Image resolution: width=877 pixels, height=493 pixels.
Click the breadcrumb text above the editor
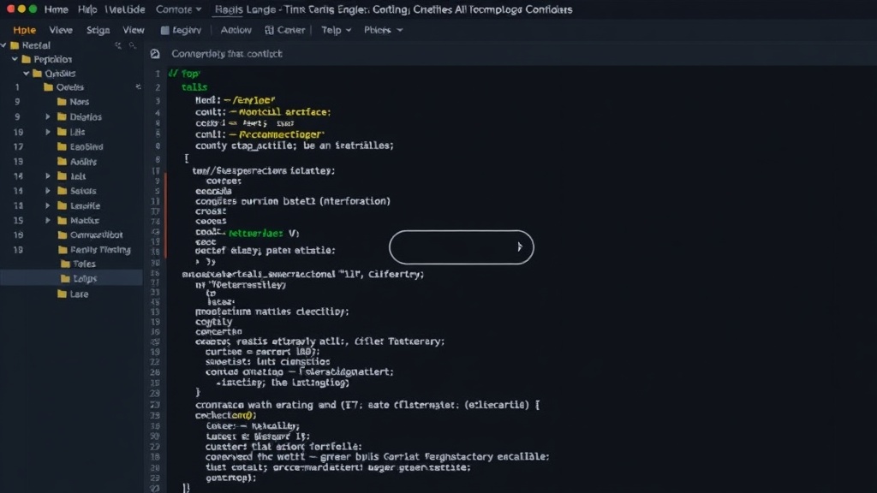coord(226,54)
